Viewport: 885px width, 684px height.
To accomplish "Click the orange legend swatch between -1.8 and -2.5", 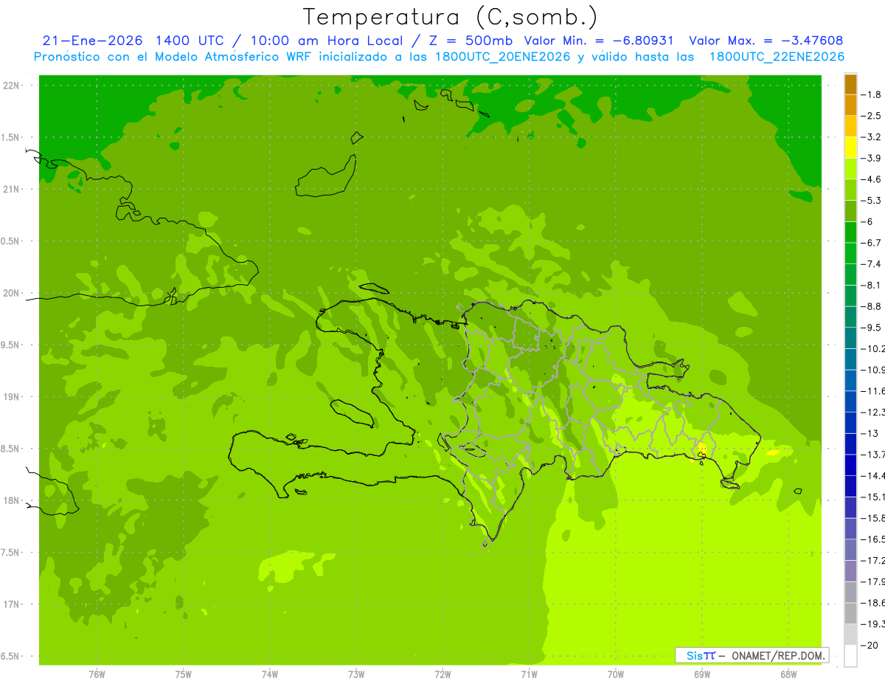I will pos(850,105).
